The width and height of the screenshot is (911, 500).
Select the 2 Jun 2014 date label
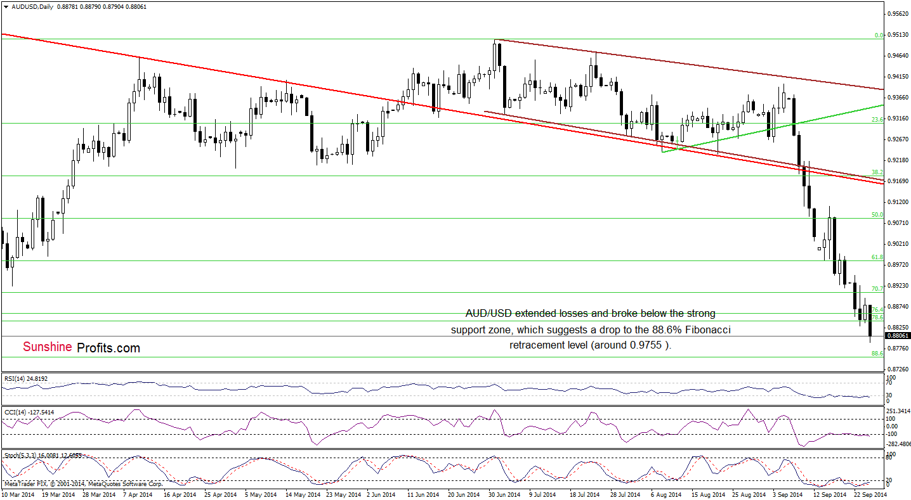[x=383, y=494]
